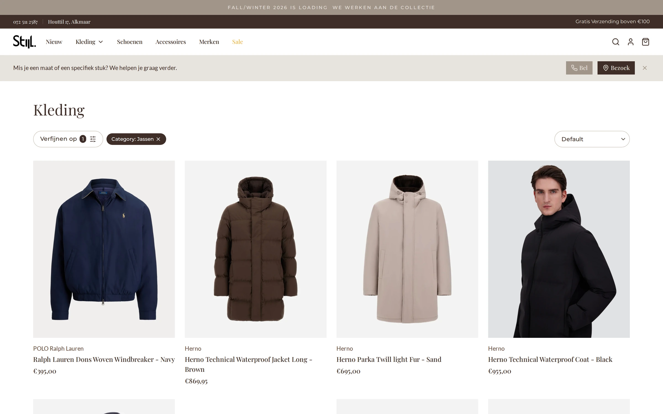Call phone number 072 511 2587
This screenshot has height=414, width=663.
25,22
